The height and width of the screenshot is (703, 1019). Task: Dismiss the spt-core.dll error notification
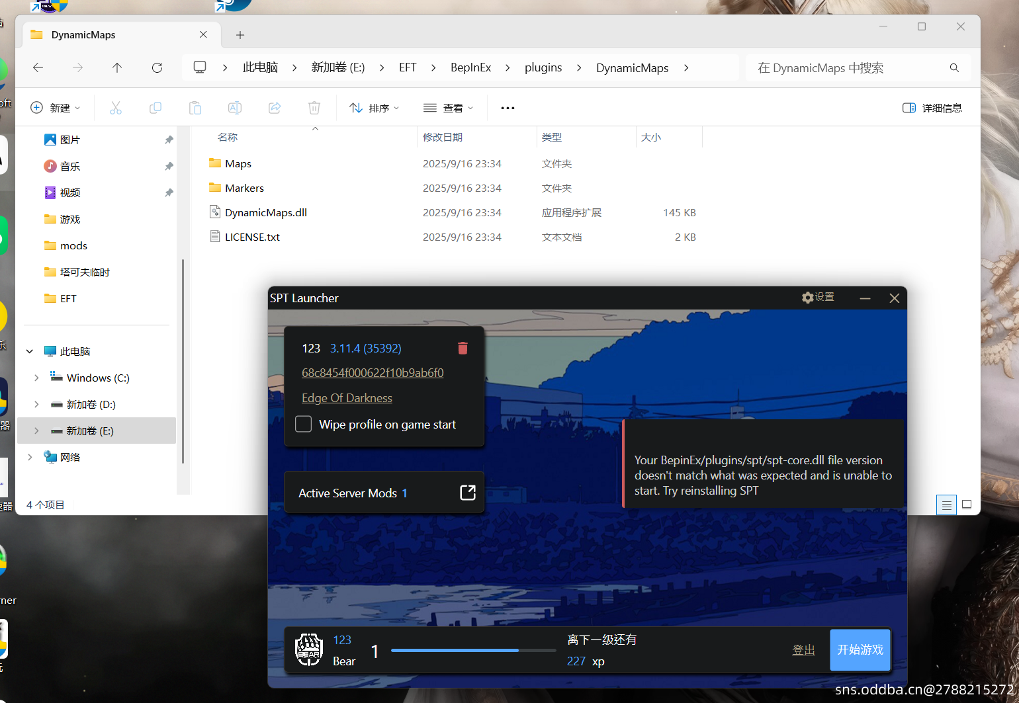pyautogui.click(x=763, y=463)
